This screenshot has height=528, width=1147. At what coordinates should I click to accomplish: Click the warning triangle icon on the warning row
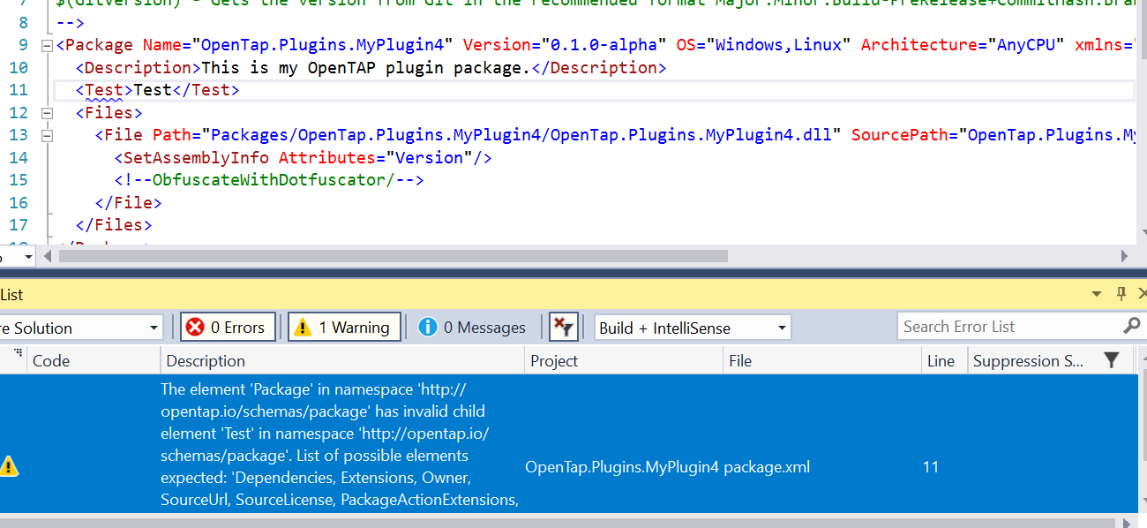click(x=10, y=466)
